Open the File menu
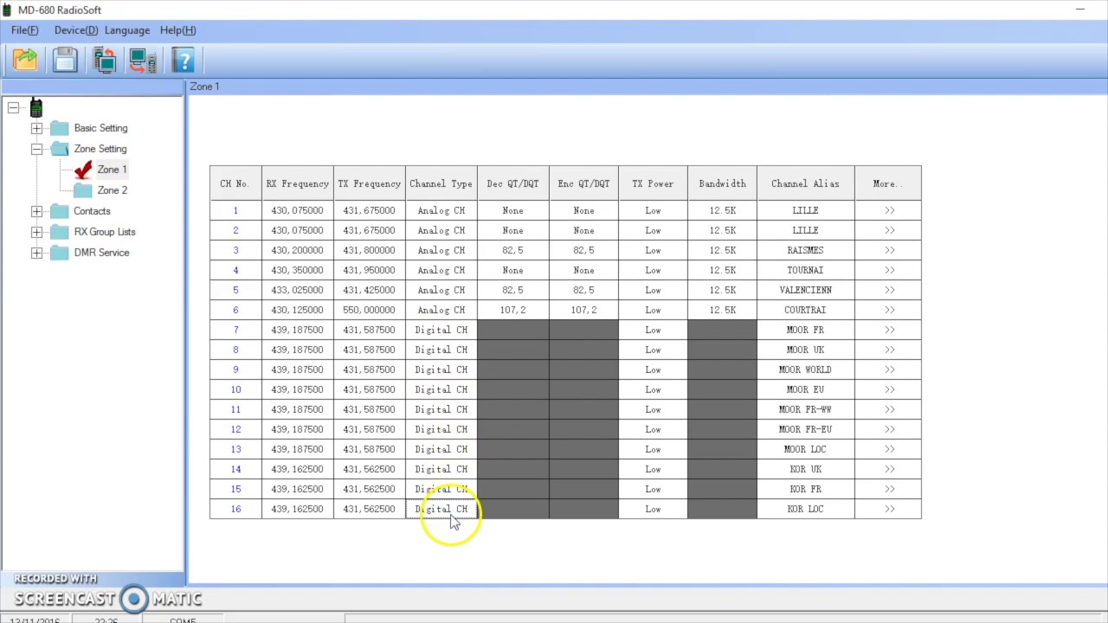The width and height of the screenshot is (1108, 623). click(24, 30)
